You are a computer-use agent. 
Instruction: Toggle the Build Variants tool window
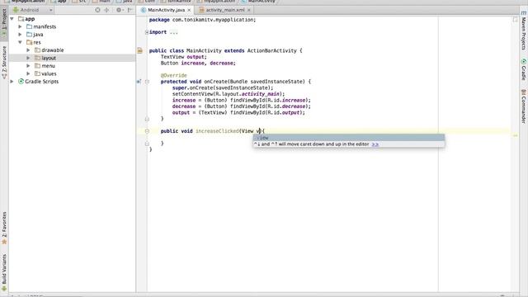point(4,272)
